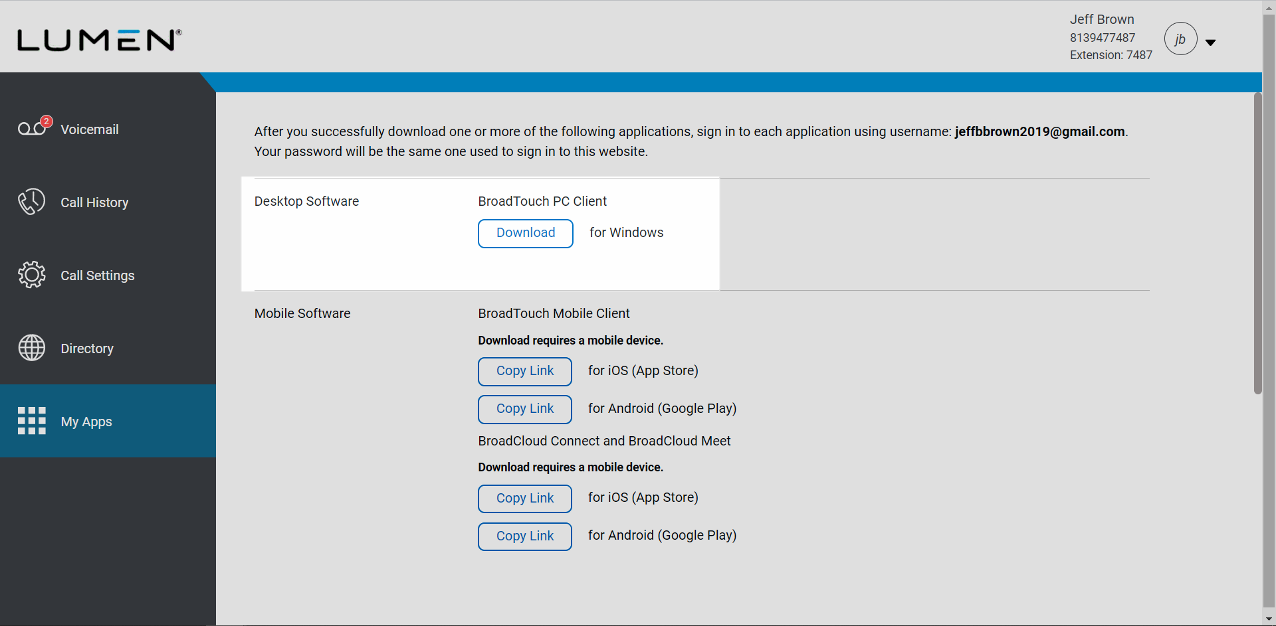Click the Call Settings gear icon
The image size is (1276, 626).
tap(31, 275)
